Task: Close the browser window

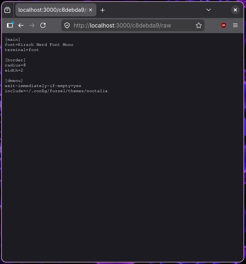Action: tap(235, 10)
